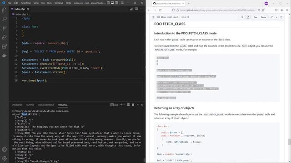Open the Docker view in activity bar
291x163 pixels.
pyautogui.click(x=4, y=55)
